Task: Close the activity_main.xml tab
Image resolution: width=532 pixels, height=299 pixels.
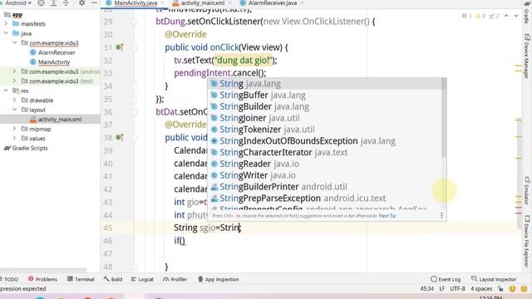Action: pyautogui.click(x=229, y=3)
